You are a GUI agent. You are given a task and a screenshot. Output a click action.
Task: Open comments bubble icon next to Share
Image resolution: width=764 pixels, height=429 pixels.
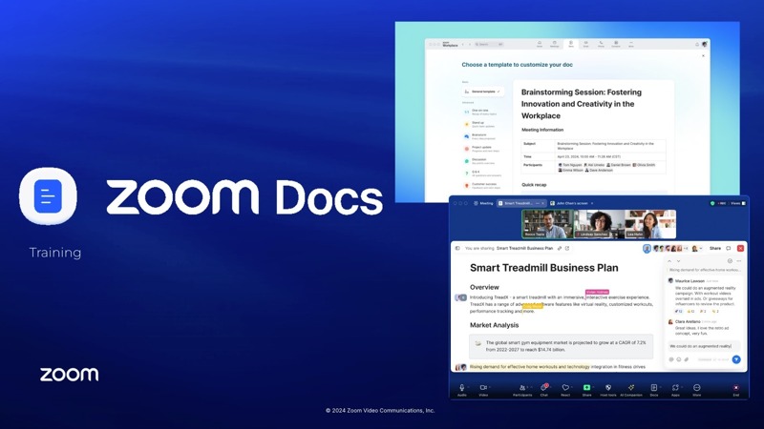(x=729, y=248)
